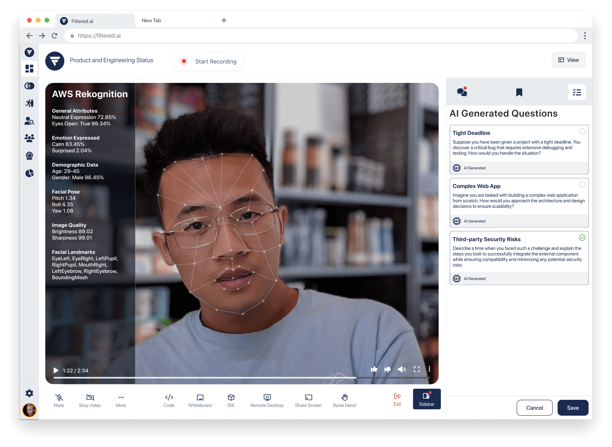Seek on the video progress bar

(x=238, y=378)
